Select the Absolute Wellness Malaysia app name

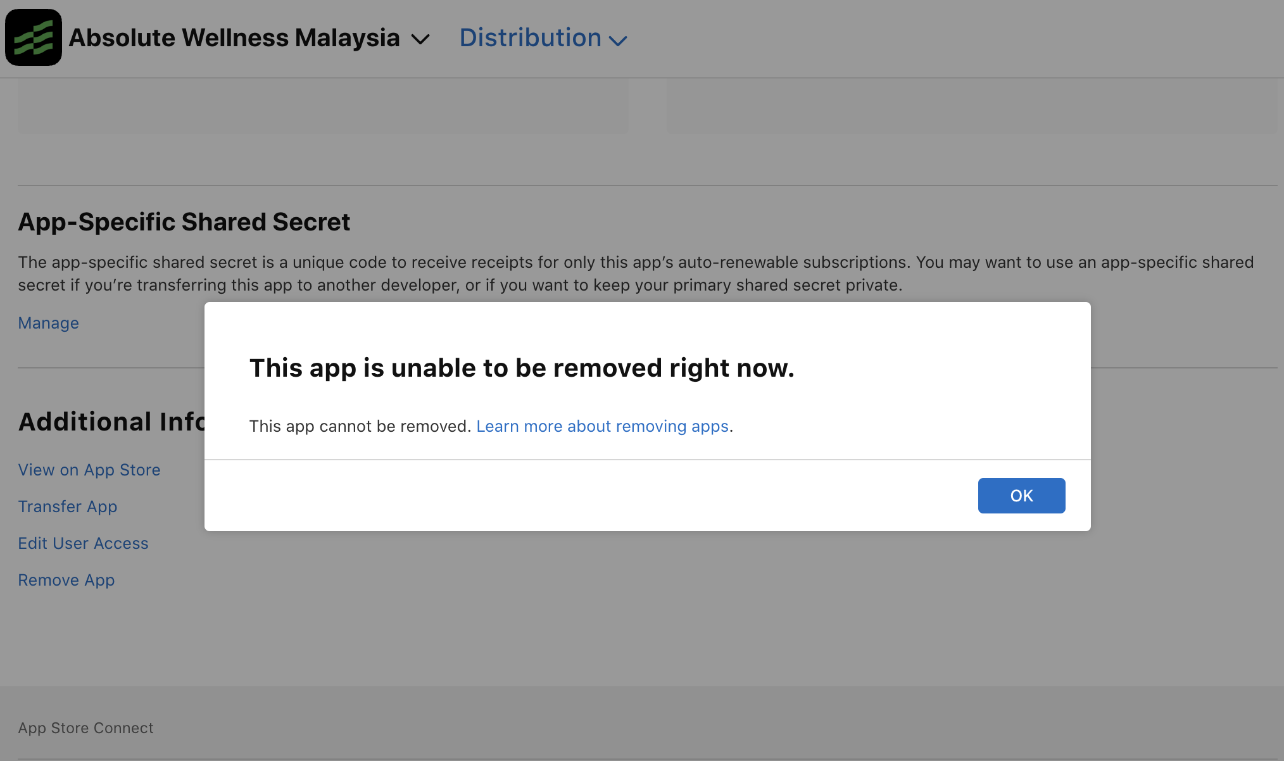pos(234,38)
